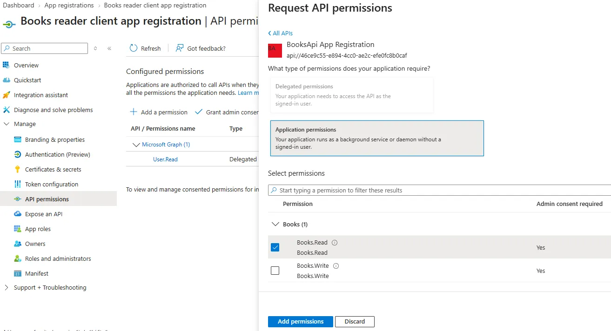The height and width of the screenshot is (331, 611).
Task: Uncheck the Books.Read permission checkbox
Action: point(275,247)
